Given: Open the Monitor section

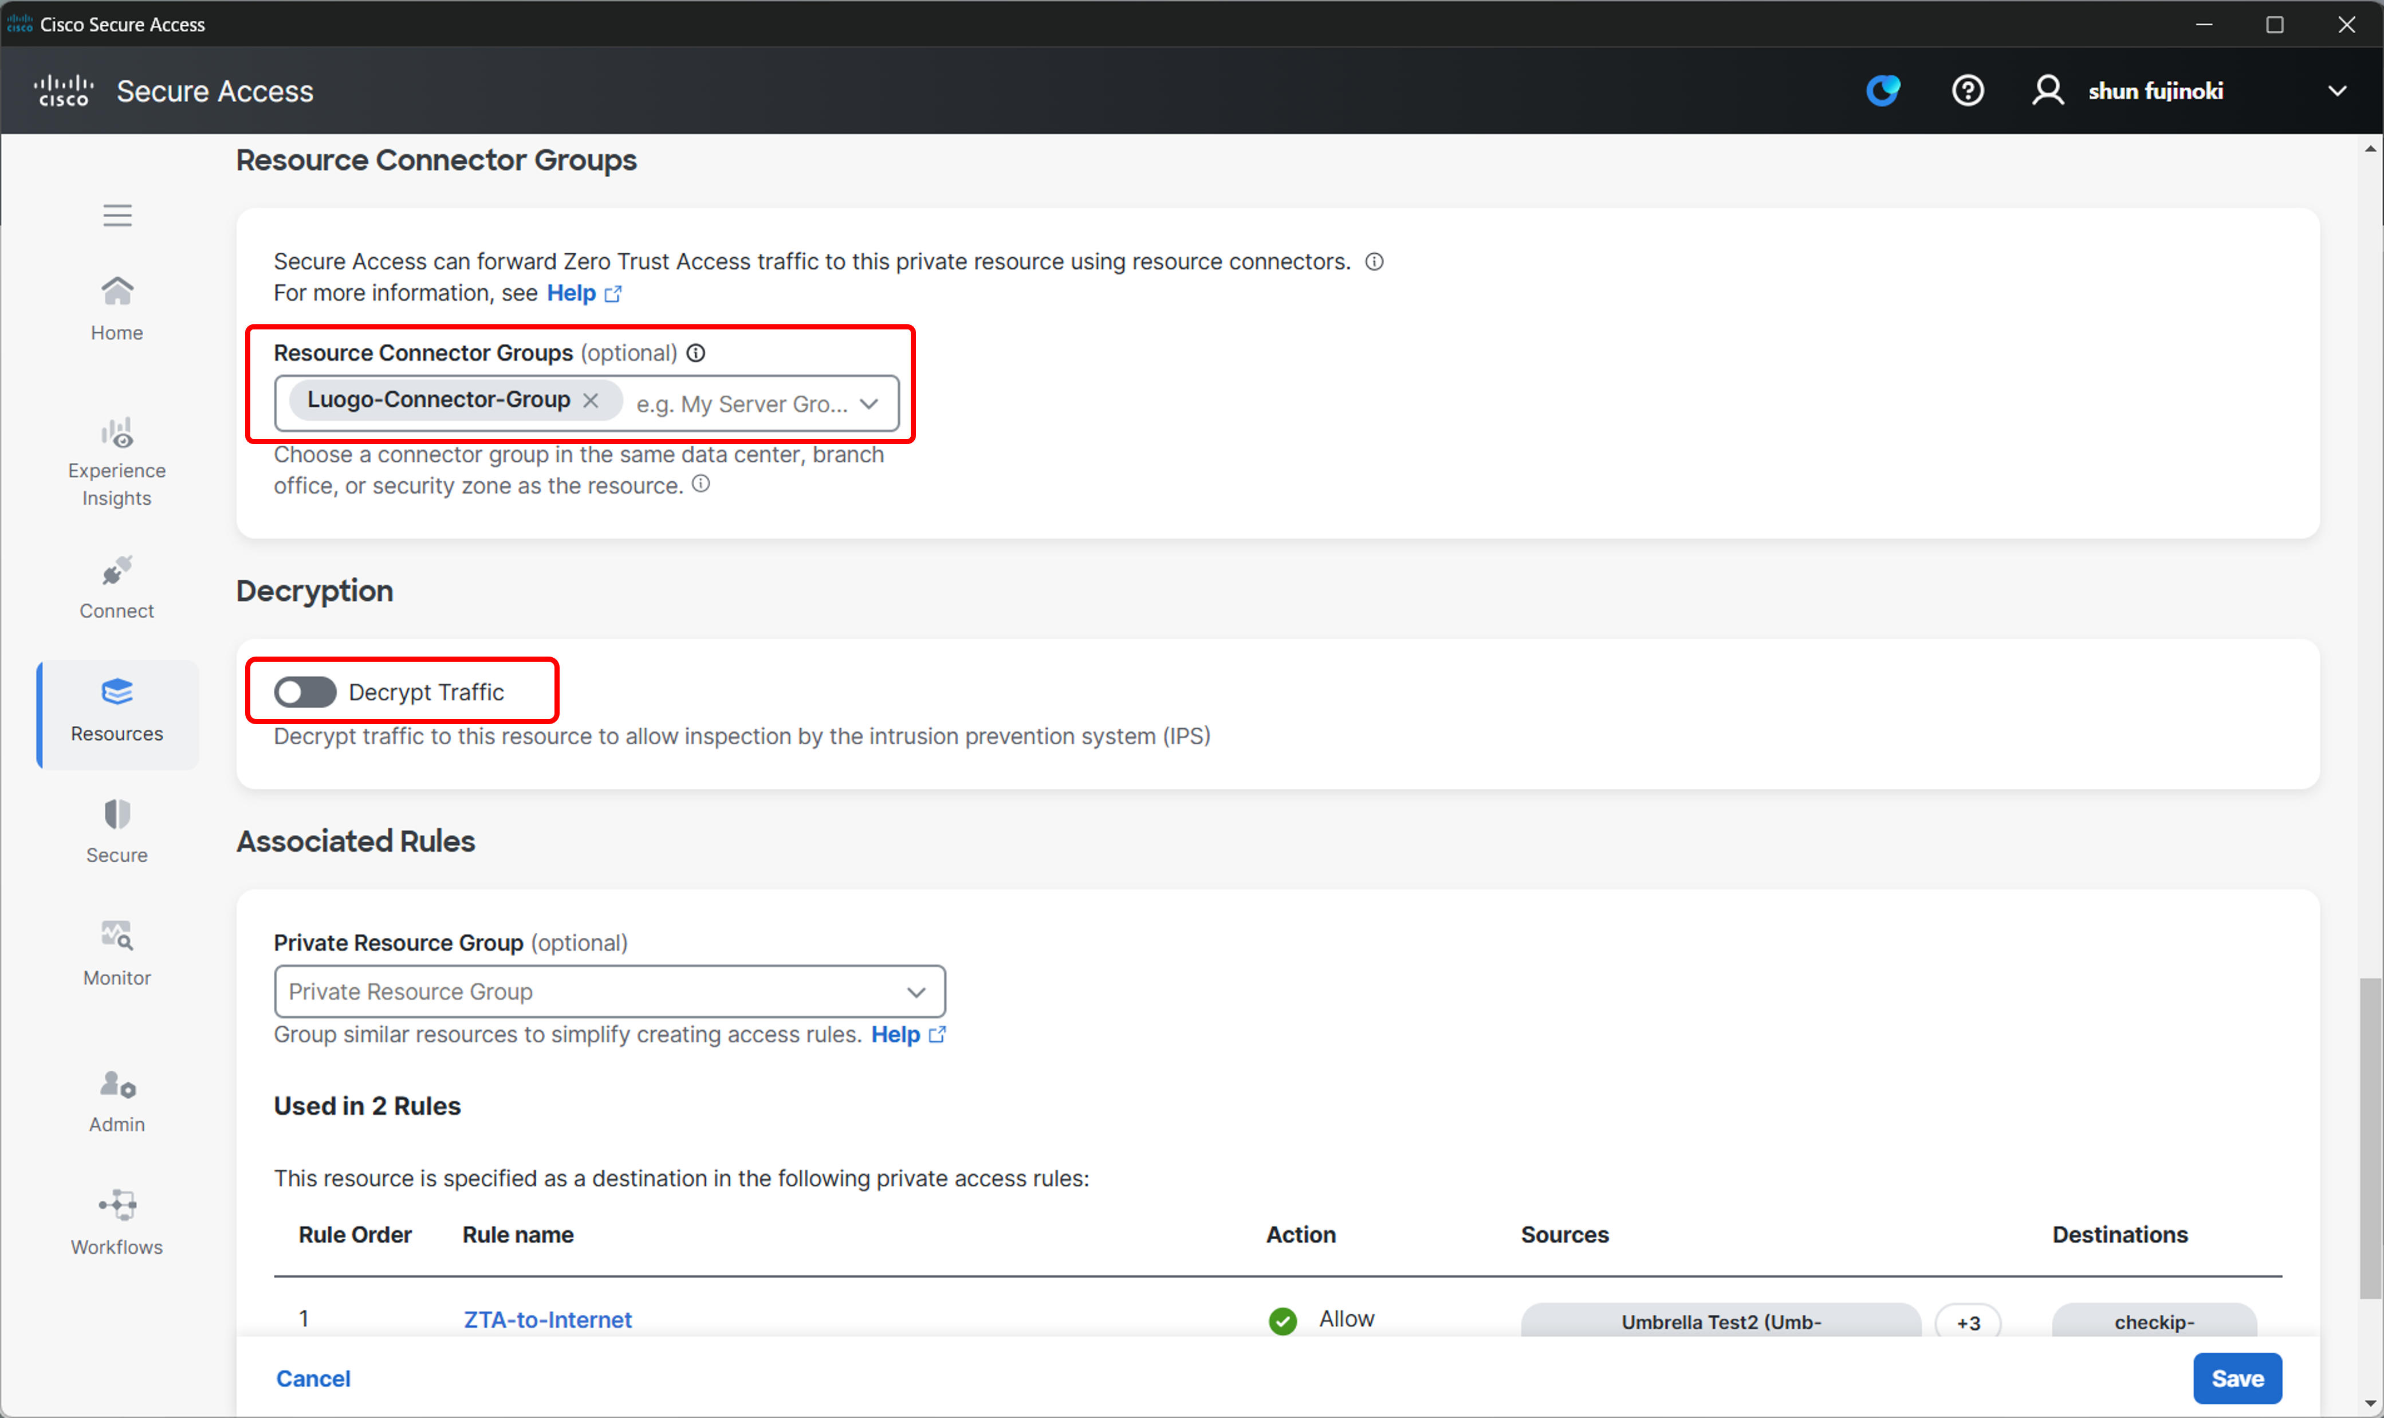Looking at the screenshot, I should click(x=116, y=955).
